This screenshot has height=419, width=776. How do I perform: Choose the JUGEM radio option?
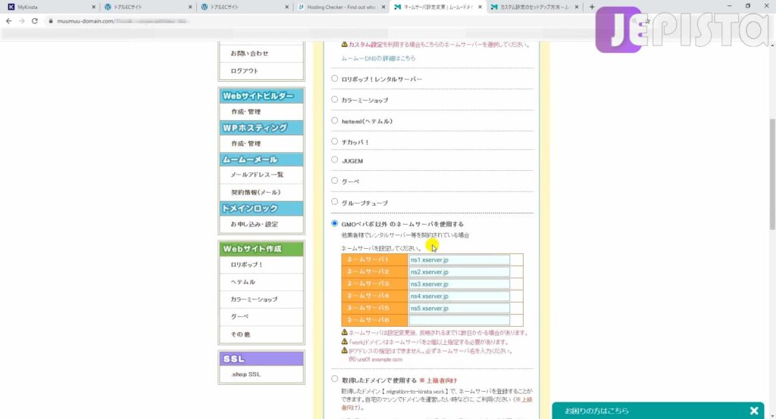click(334, 160)
